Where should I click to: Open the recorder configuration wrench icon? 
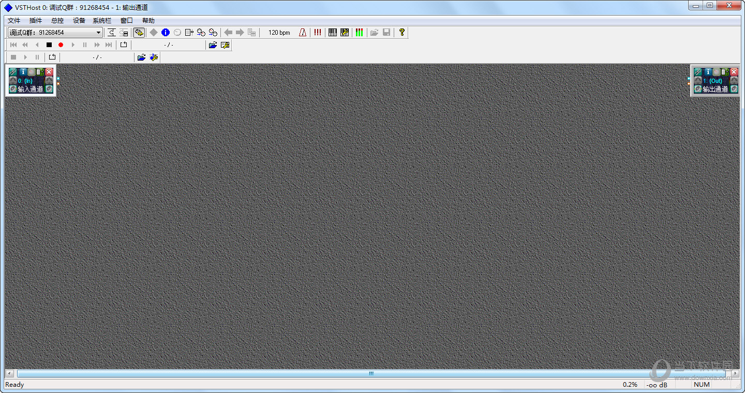(x=154, y=57)
